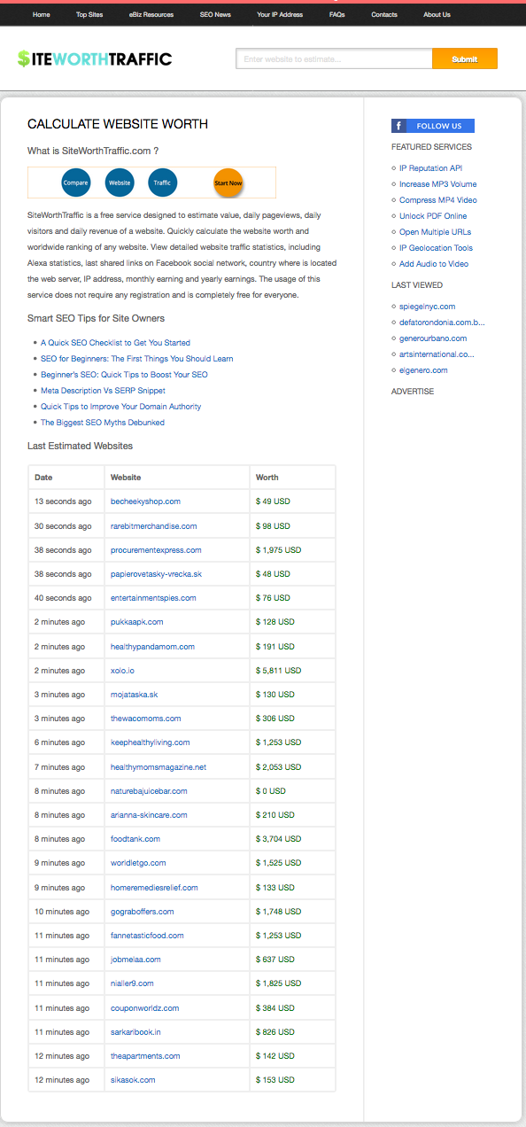Click the $ 5,811 USD worth value
Screen dimensions: 526x1127
[x=278, y=671]
